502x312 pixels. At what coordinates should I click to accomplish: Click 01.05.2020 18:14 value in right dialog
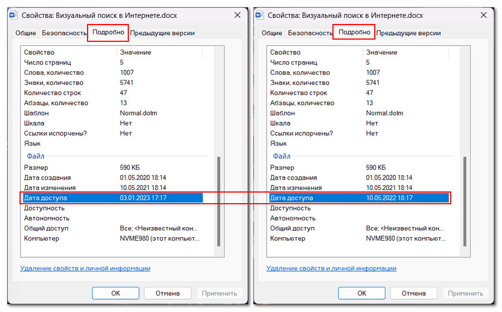tap(389, 177)
